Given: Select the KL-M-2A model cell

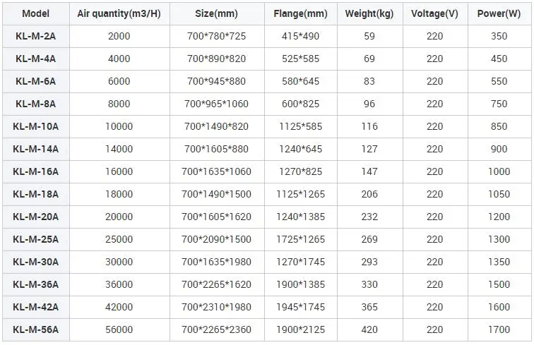Looking at the screenshot, I should (x=35, y=36).
